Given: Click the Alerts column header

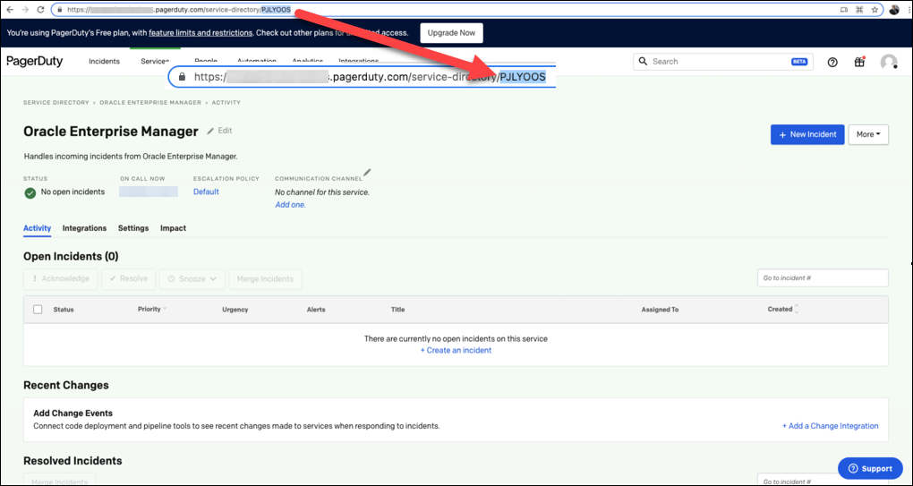Looking at the screenshot, I should pos(316,310).
